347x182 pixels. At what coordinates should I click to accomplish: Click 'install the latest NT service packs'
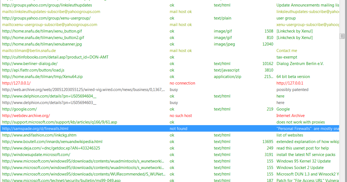[306, 155]
